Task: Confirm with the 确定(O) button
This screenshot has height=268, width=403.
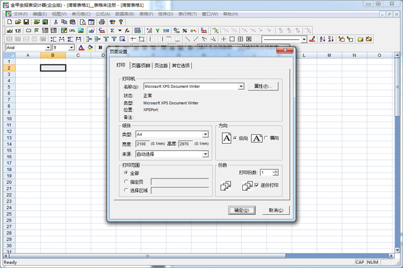Action: [x=242, y=210]
